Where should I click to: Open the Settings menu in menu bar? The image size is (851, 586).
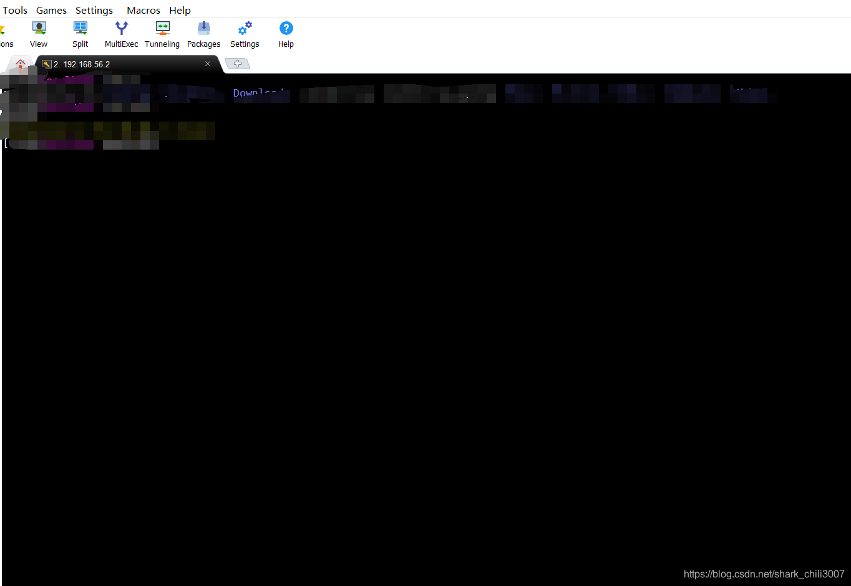[94, 10]
